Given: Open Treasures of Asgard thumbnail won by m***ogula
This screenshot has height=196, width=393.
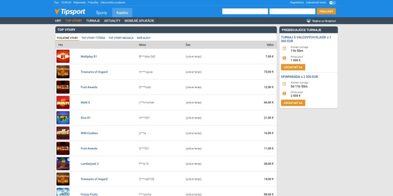Looking at the screenshot, I should [x=63, y=72].
